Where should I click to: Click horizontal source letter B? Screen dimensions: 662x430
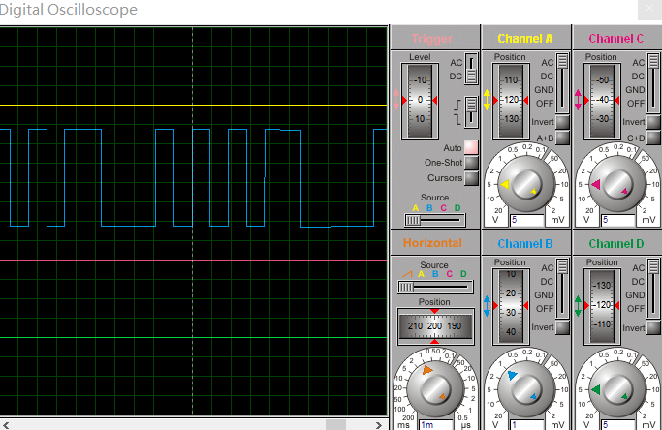435,274
